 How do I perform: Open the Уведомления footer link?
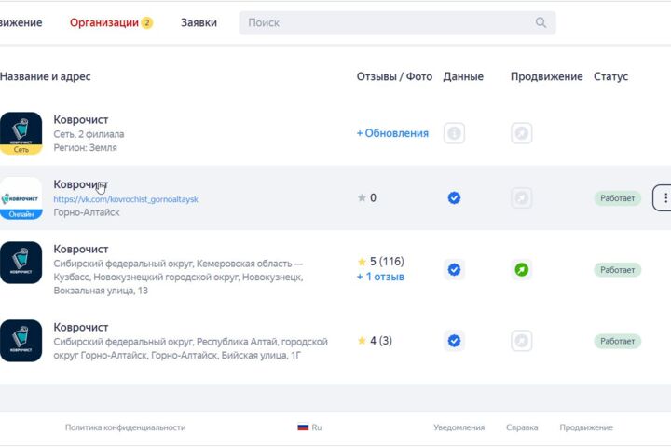coord(459,427)
